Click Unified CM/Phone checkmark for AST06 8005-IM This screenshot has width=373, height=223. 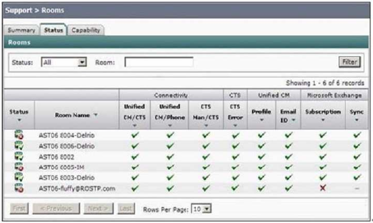pos(170,167)
